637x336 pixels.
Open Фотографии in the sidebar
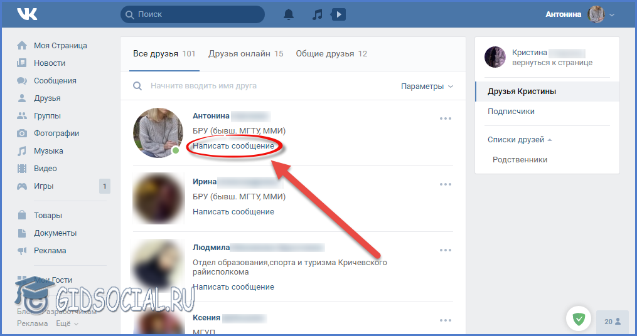tap(56, 133)
